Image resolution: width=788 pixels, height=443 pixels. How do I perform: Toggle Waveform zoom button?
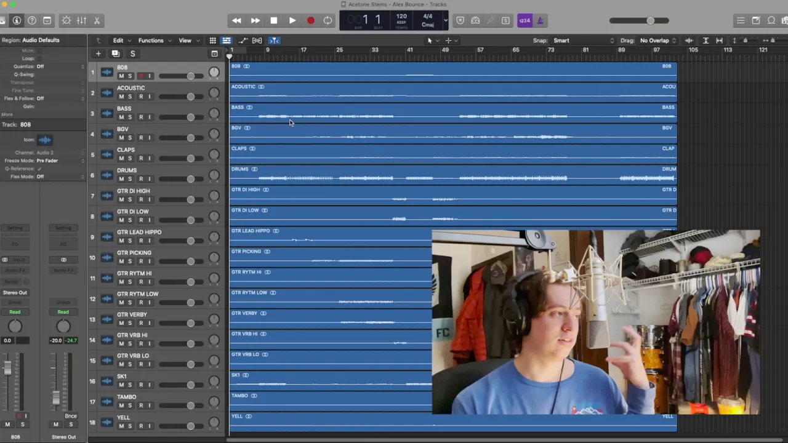(x=689, y=41)
